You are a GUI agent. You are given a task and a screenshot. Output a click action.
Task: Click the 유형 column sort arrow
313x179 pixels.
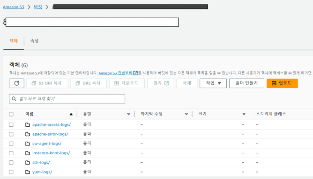click(128, 114)
